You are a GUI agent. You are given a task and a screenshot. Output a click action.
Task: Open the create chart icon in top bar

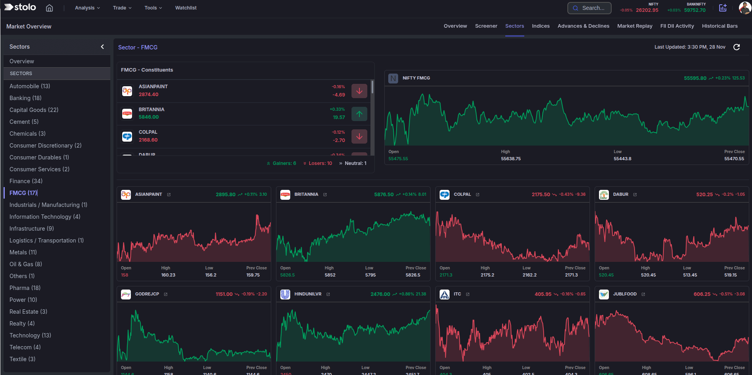click(x=723, y=8)
